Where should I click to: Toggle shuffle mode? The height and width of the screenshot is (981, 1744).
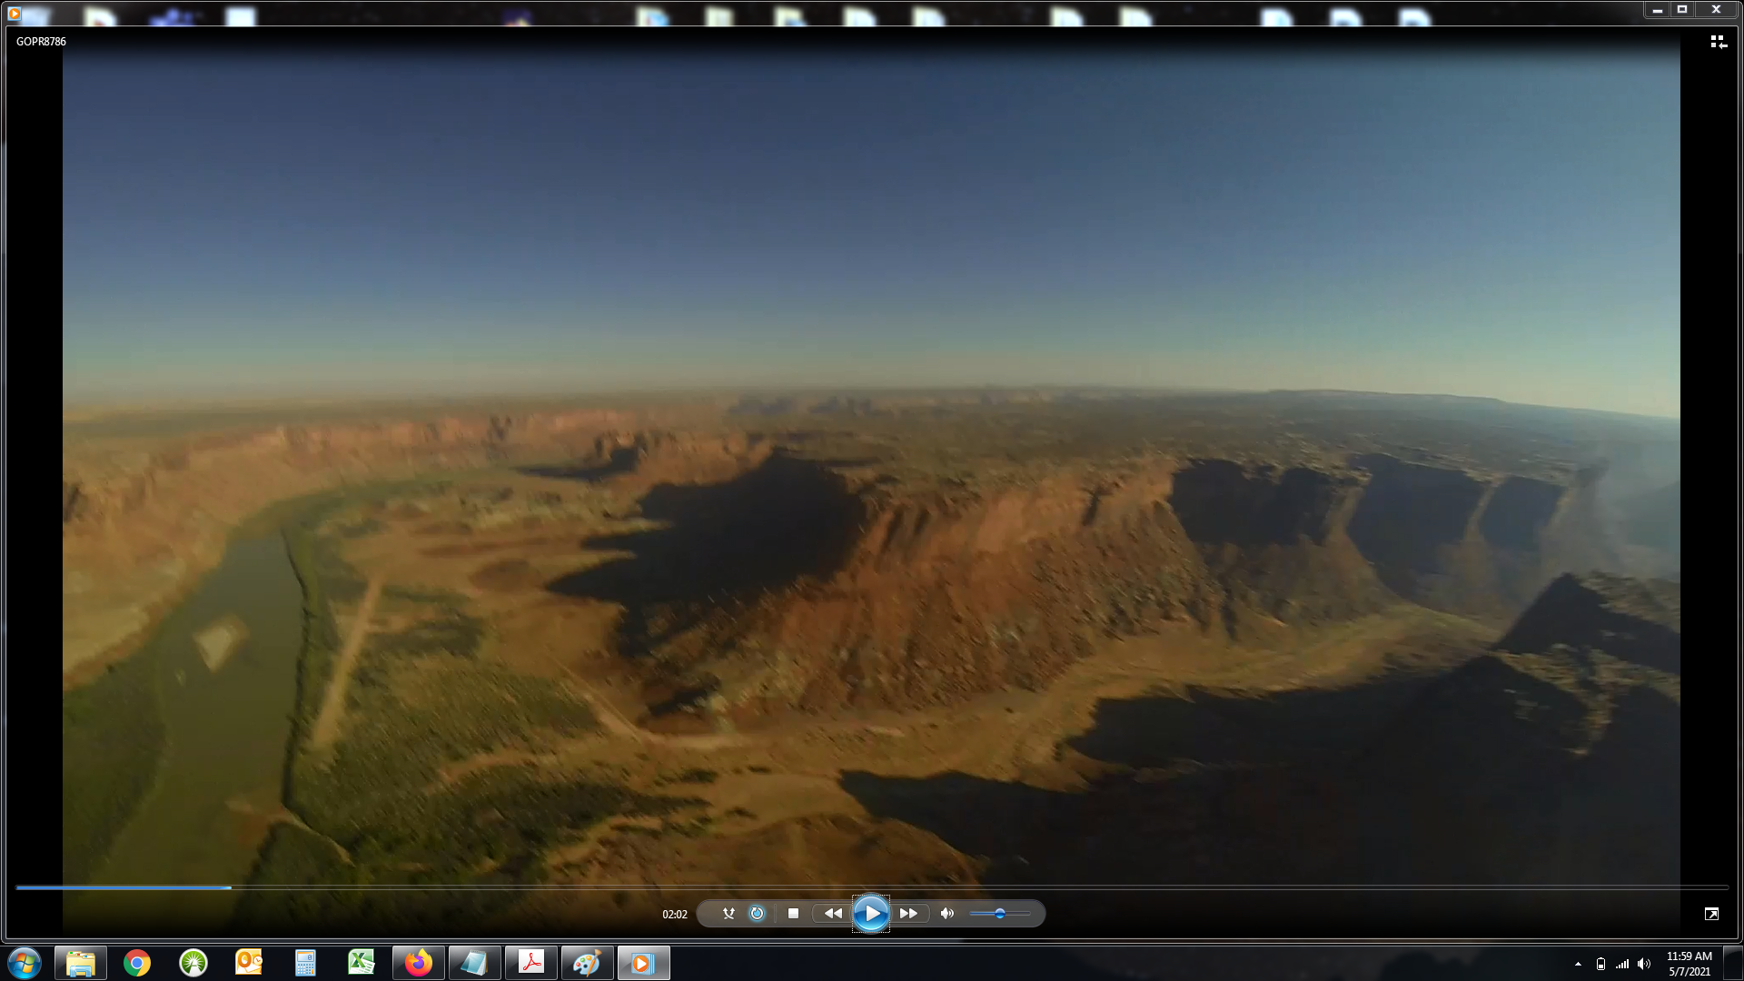click(x=728, y=914)
